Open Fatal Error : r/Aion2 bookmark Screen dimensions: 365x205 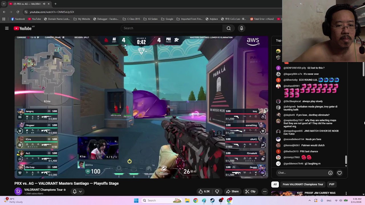(x=262, y=19)
